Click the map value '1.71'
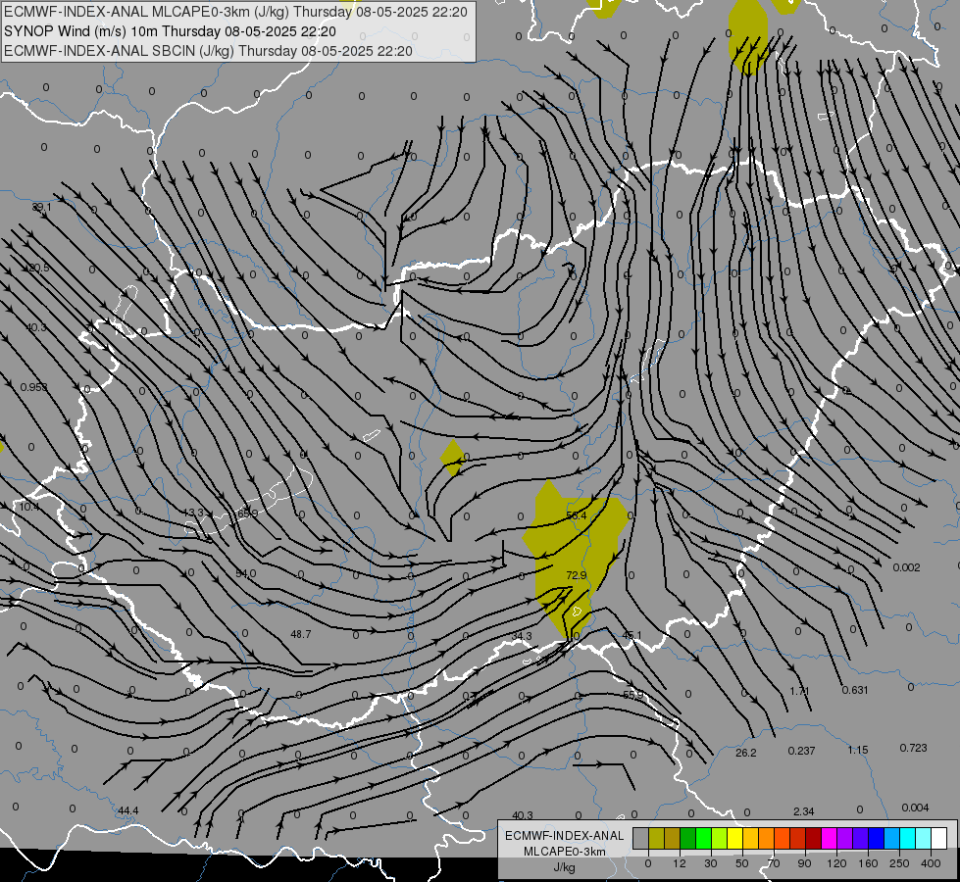This screenshot has width=960, height=882. tap(799, 691)
